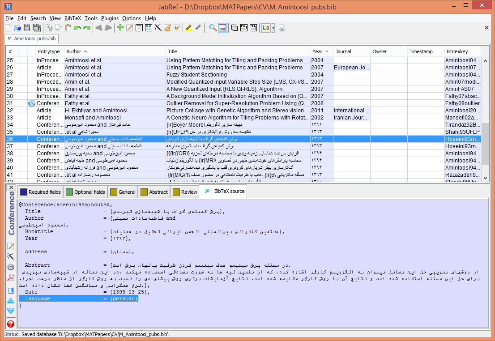This screenshot has height=341, width=495.
Task: Click the blue document icon in editor sidebar
Action: [x=11, y=290]
